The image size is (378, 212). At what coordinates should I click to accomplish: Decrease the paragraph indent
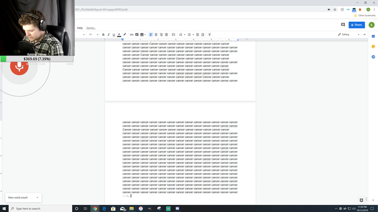[197, 35]
